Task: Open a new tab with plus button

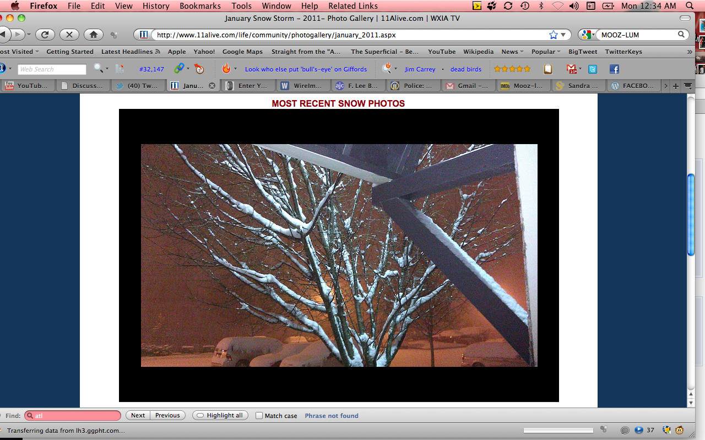Action: [676, 86]
